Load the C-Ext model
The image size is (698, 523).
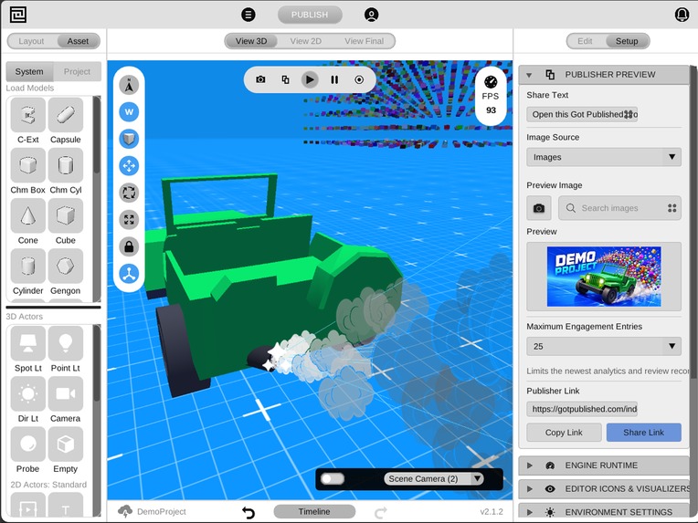(28, 115)
